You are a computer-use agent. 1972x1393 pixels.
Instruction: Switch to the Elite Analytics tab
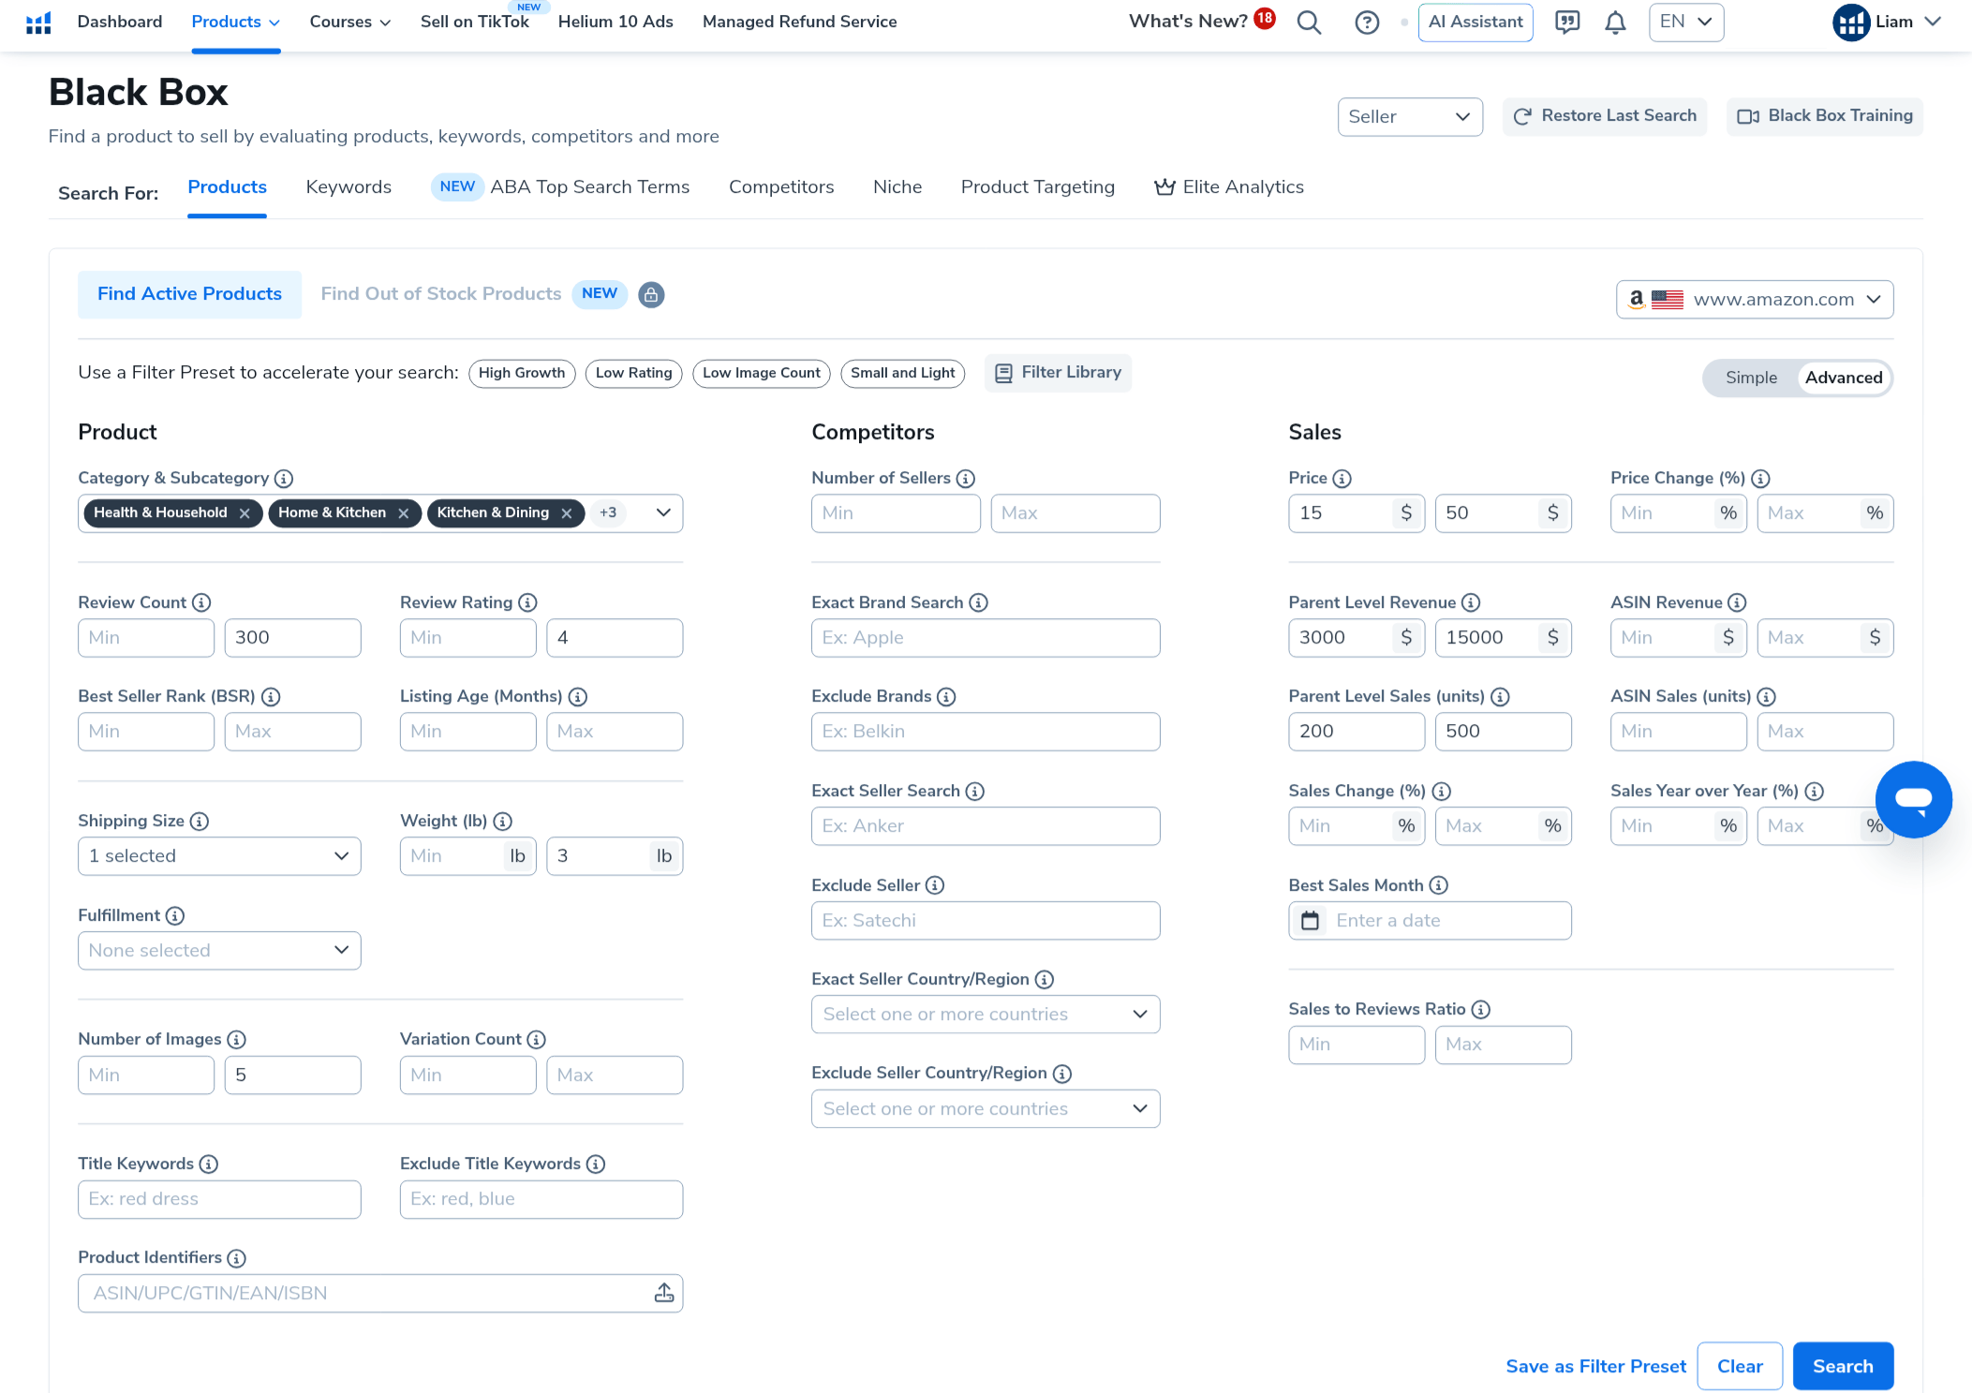click(1229, 187)
